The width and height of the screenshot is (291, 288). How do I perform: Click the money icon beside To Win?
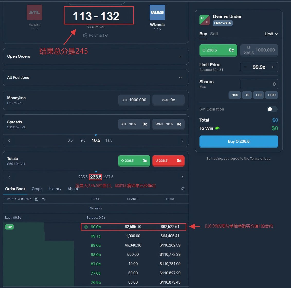tap(217, 128)
